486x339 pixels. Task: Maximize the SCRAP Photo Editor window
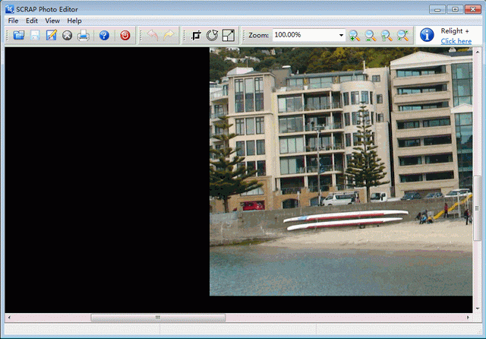coord(455,9)
